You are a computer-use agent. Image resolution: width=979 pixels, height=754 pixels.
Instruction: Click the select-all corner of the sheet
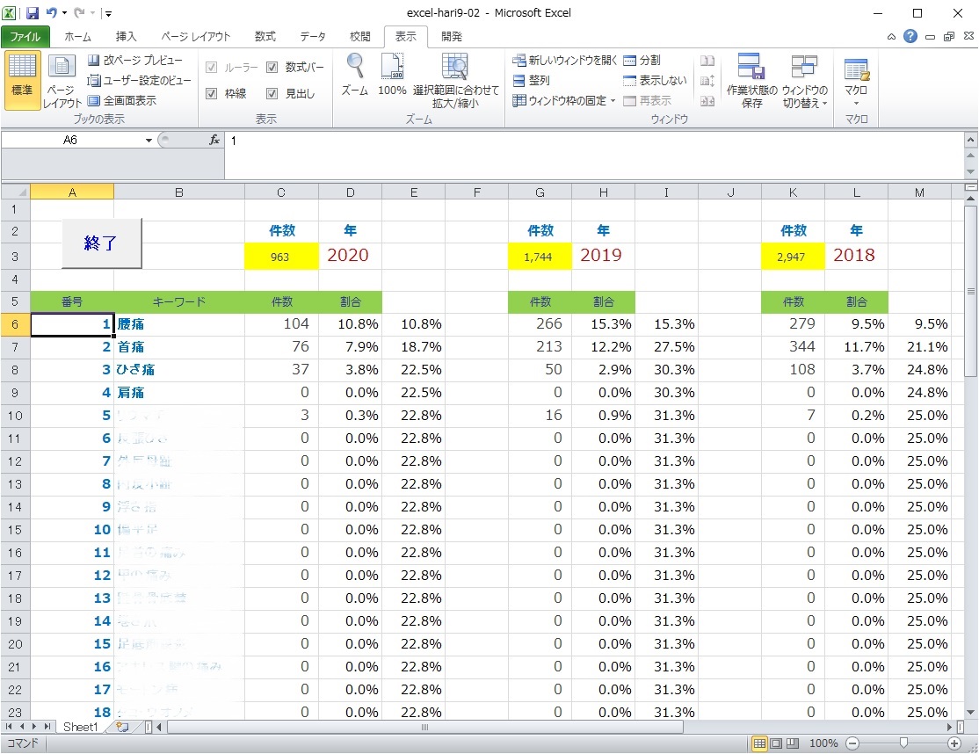(x=16, y=192)
